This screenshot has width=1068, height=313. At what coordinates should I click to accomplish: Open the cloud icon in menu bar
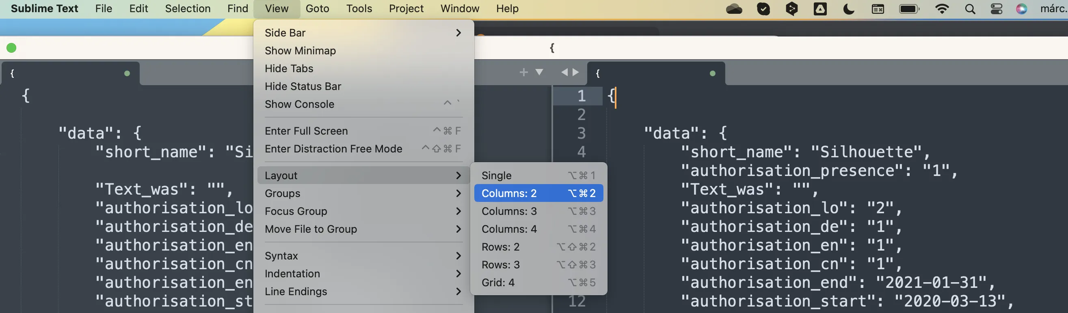pyautogui.click(x=734, y=9)
